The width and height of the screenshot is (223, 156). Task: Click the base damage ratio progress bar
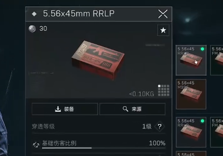click(x=104, y=148)
